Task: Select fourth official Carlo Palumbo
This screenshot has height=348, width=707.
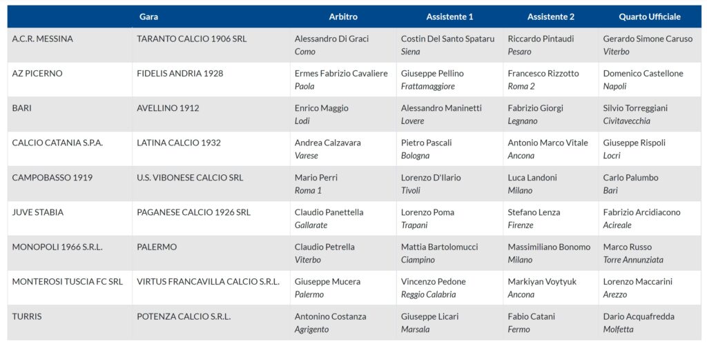Action: point(630,178)
